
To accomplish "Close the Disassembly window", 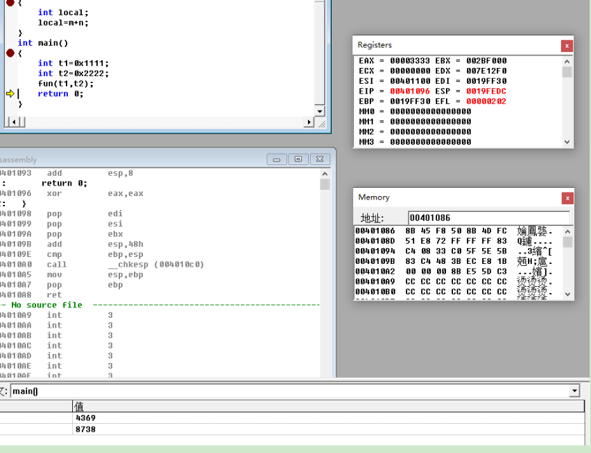I will click(x=320, y=159).
